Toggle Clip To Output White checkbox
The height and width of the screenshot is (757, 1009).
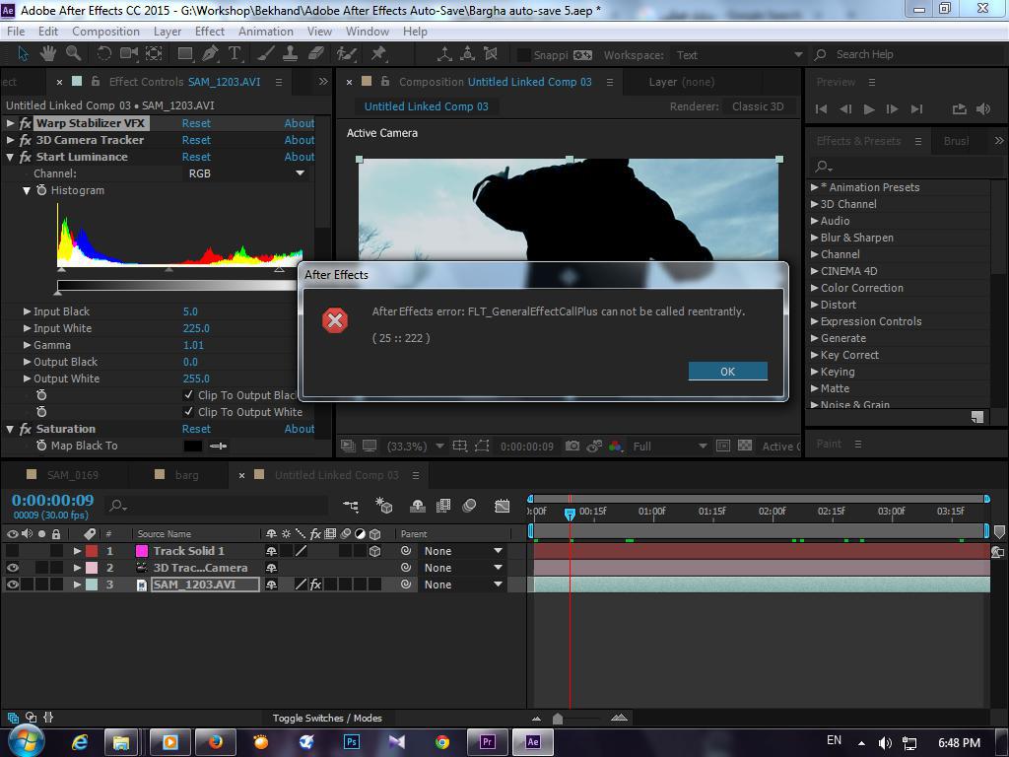click(188, 411)
